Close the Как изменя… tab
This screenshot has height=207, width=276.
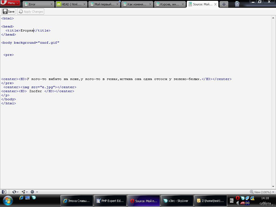point(150,4)
